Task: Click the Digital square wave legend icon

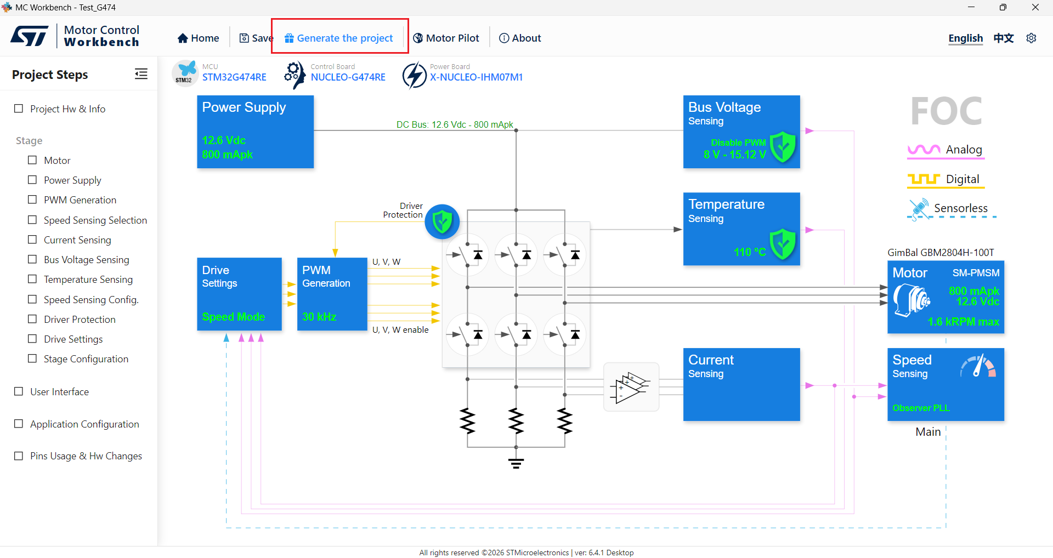Action: pyautogui.click(x=924, y=179)
